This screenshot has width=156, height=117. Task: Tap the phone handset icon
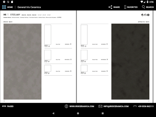pos(135,106)
